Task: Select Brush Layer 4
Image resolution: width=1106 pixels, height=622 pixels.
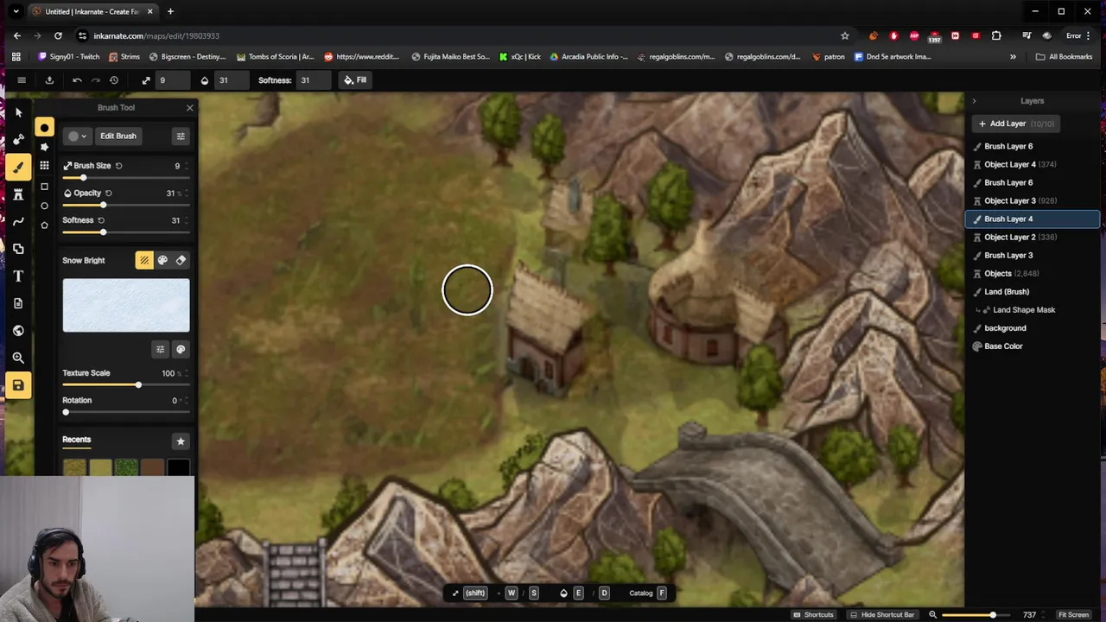Action: click(x=1032, y=219)
